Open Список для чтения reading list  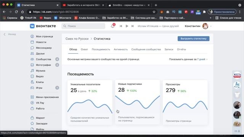click(x=228, y=18)
